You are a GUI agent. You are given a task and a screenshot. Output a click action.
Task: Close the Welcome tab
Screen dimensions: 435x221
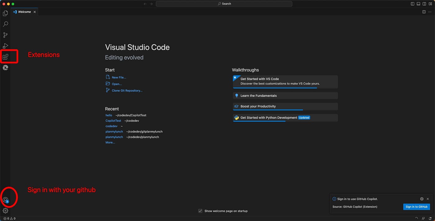tap(34, 12)
